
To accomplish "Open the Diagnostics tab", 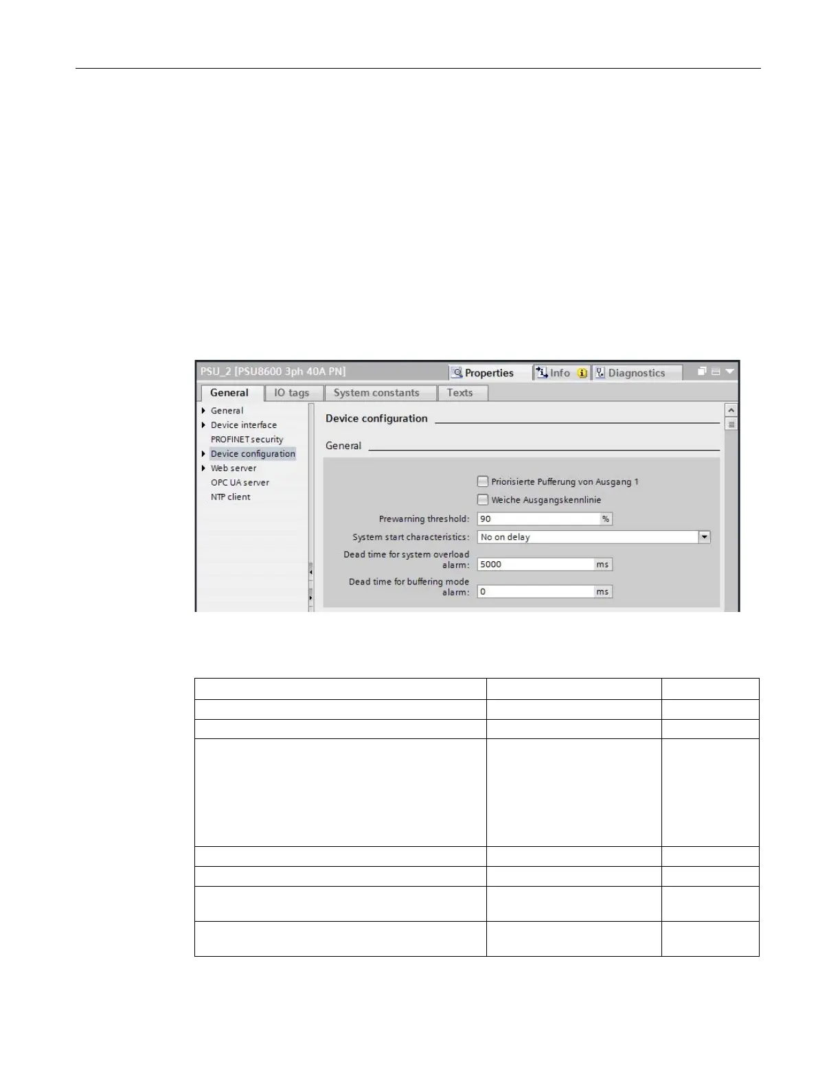I will tap(637, 373).
